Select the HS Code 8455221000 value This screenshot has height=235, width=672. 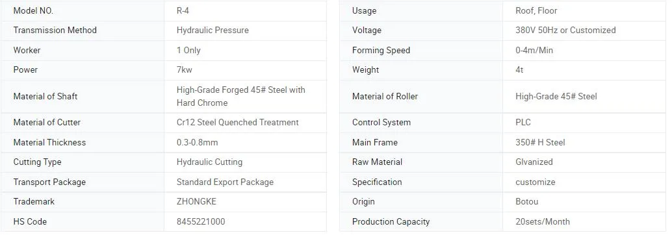201,222
